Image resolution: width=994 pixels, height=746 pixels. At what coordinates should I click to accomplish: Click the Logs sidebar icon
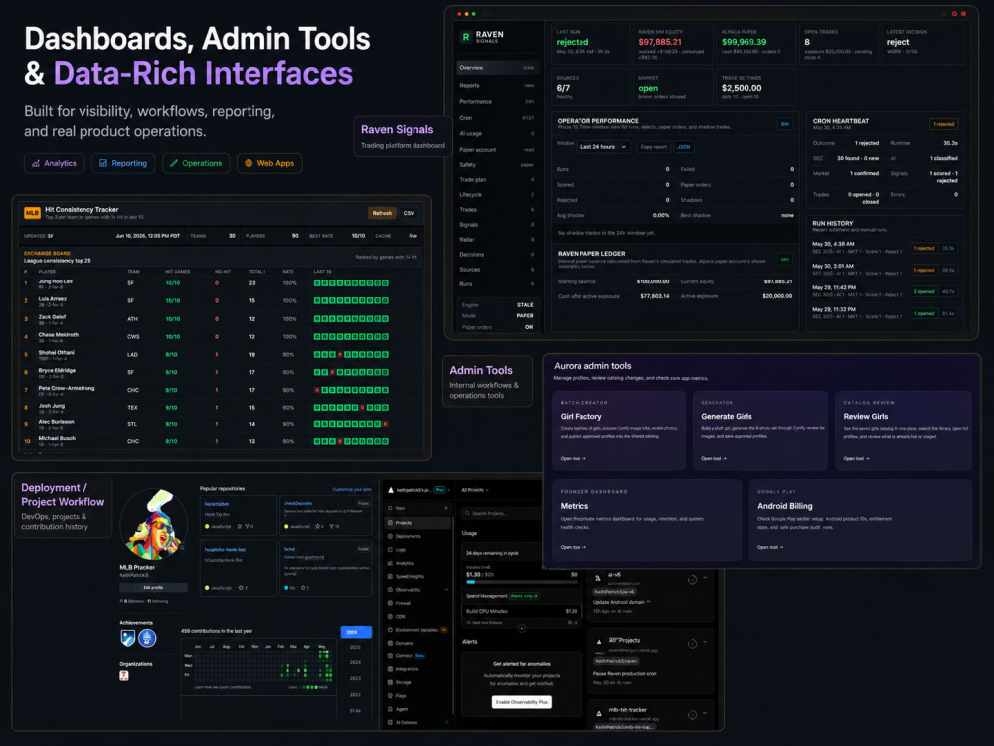click(390, 550)
